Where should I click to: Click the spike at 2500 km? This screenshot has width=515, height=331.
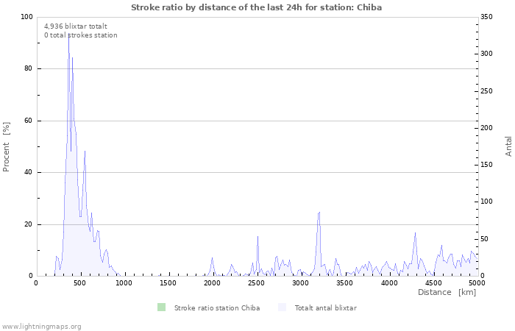(257, 238)
